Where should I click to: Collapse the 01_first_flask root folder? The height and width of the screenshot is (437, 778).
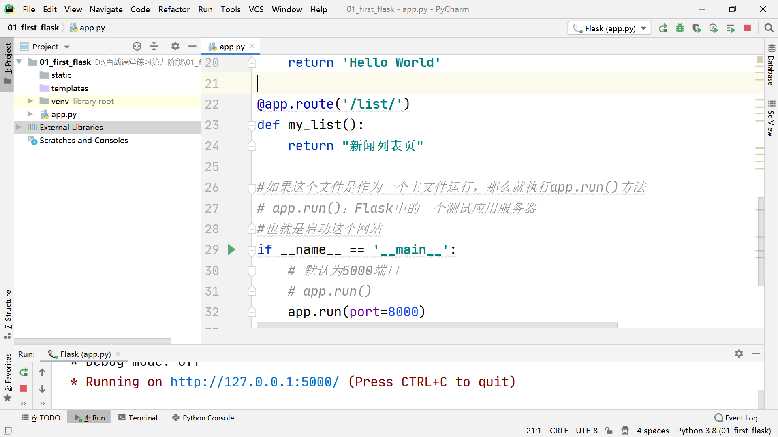[x=19, y=62]
